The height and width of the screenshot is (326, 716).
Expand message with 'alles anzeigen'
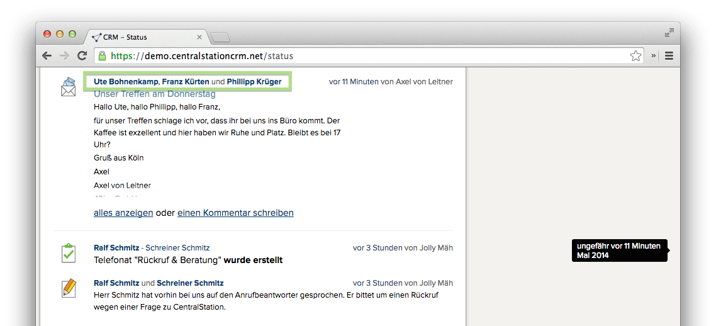pyautogui.click(x=123, y=213)
